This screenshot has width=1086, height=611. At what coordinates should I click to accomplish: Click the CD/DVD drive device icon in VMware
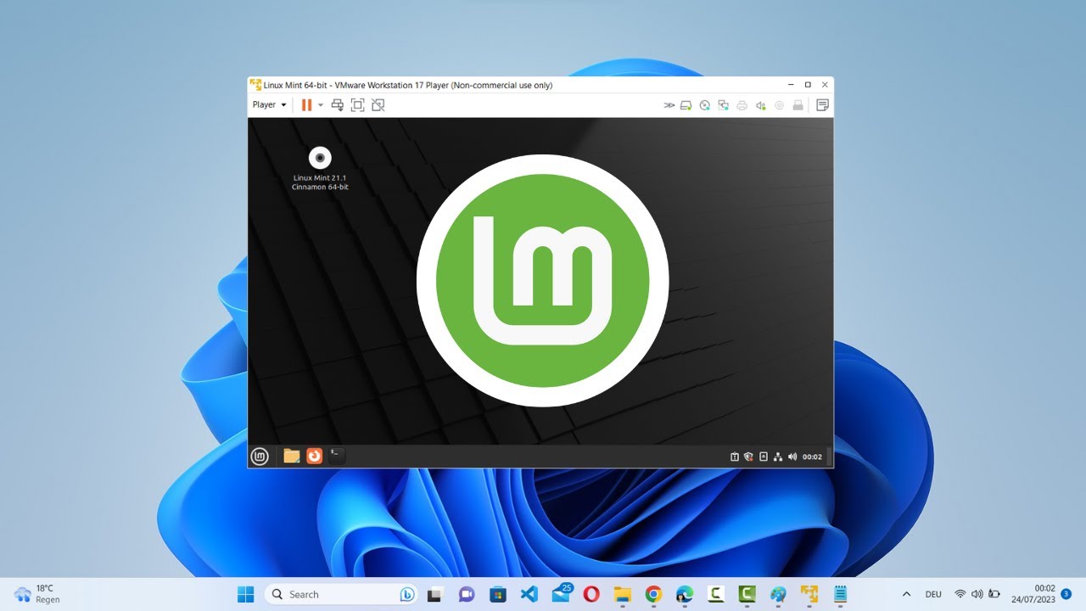pos(705,105)
